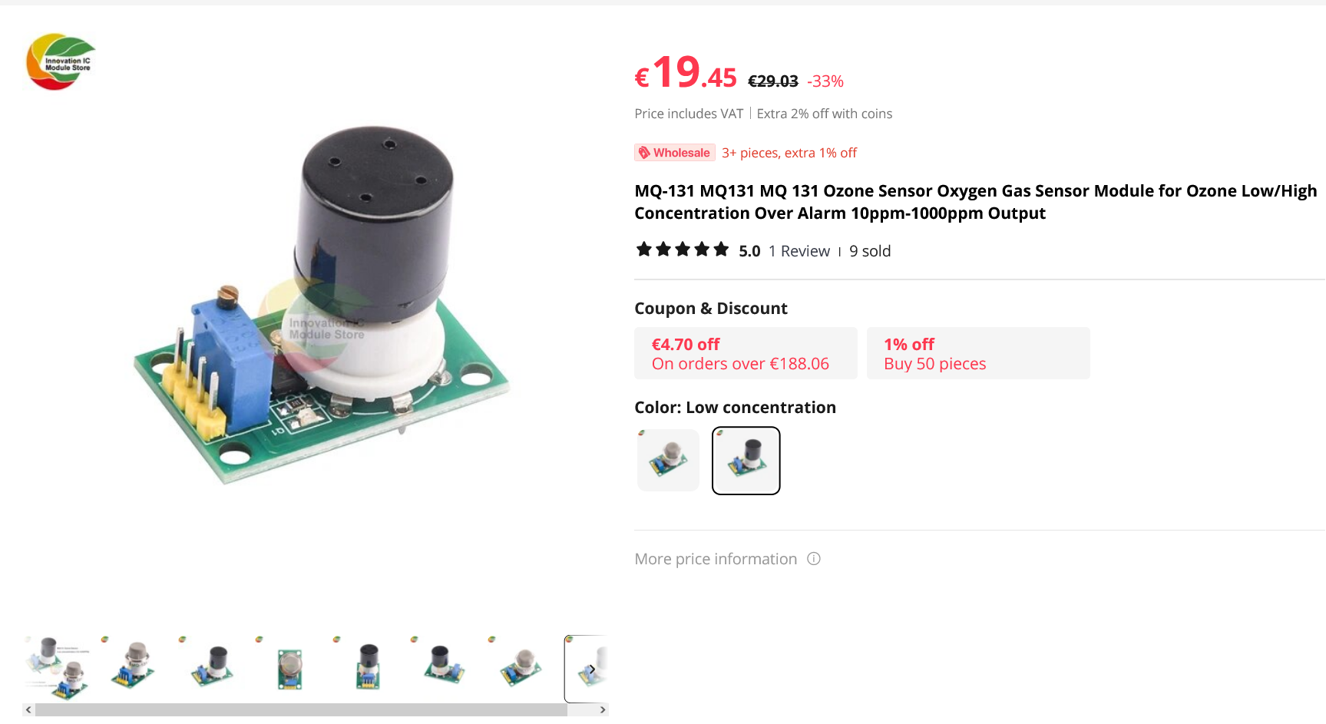1326x724 pixels.
Task: Click the More price information link
Action: [716, 559]
